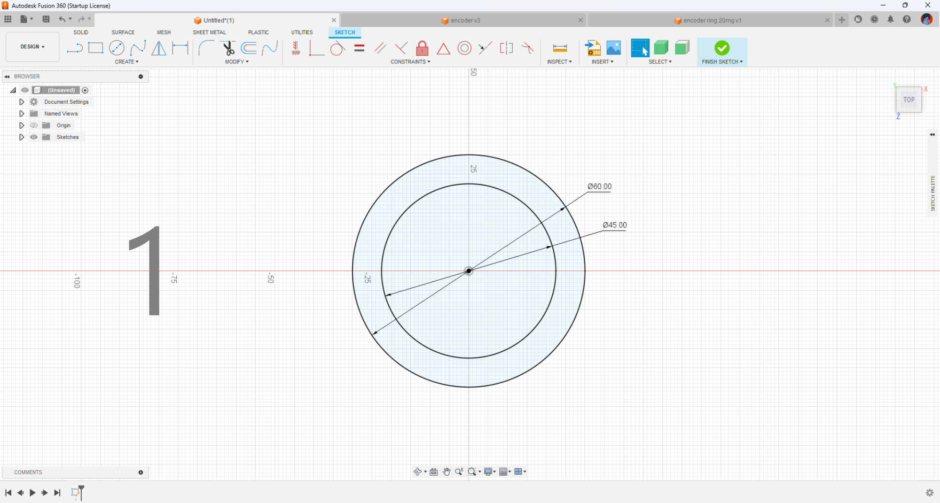This screenshot has height=503, width=940.
Task: Apply the Concentric constraint
Action: [x=464, y=47]
